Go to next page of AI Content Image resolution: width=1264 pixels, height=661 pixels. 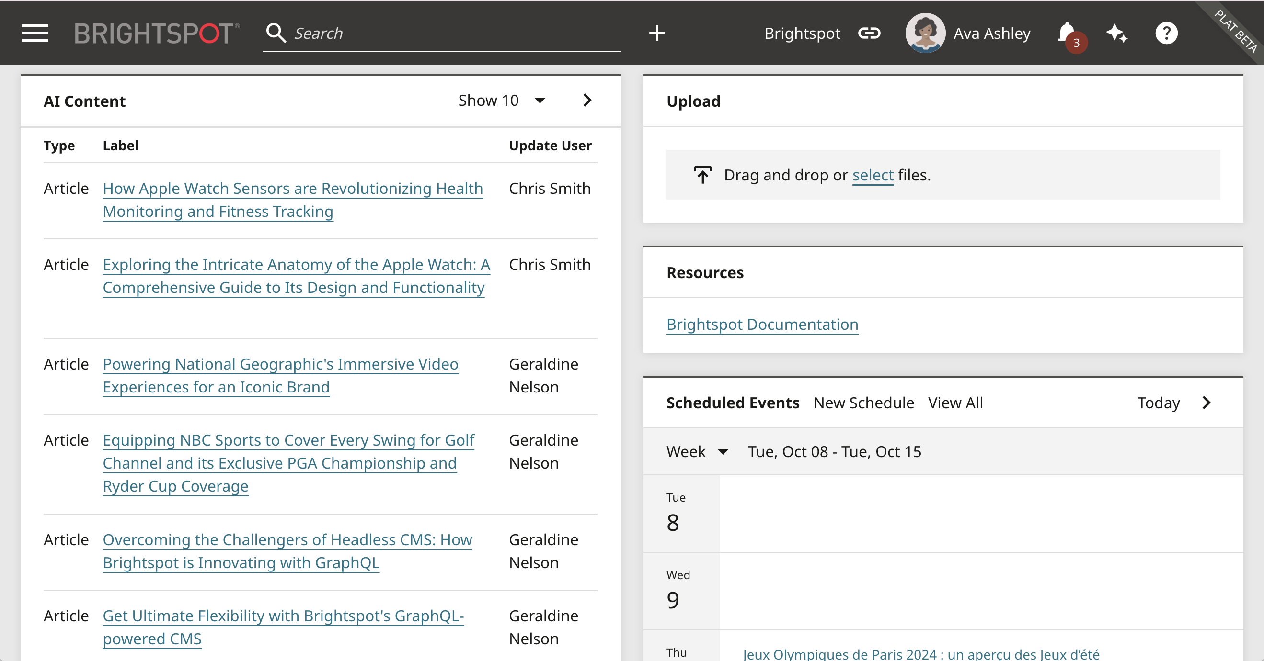point(587,101)
